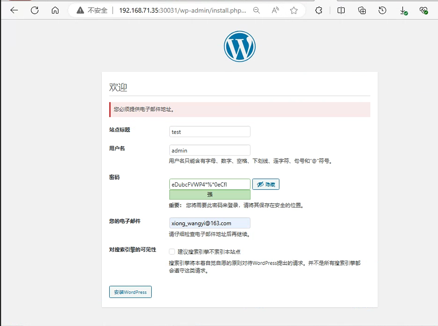Click the green password strength indicator 强
The width and height of the screenshot is (438, 326).
(x=210, y=195)
